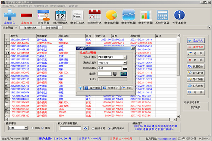This screenshot has width=212, height=141.
Task: Show the 收支柱状图 bar chart icon
Action: click(x=146, y=15)
